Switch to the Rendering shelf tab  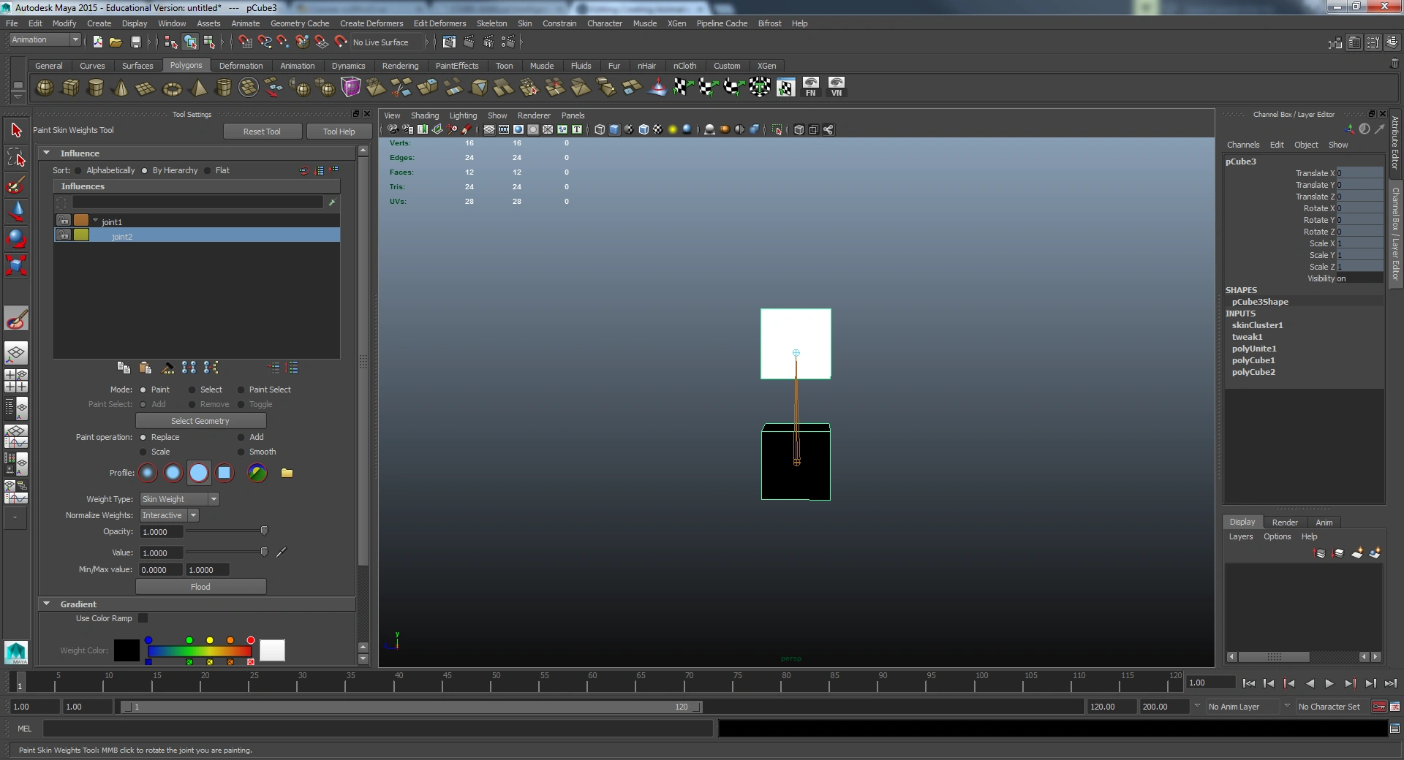(400, 66)
